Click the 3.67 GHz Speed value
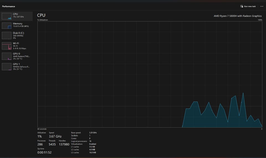This screenshot has width=266, height=158. (x=55, y=136)
